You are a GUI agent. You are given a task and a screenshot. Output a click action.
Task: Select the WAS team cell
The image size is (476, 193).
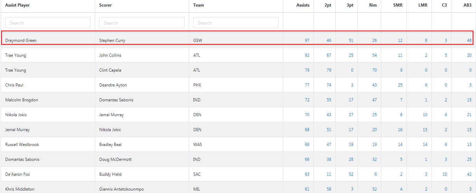tap(236, 145)
